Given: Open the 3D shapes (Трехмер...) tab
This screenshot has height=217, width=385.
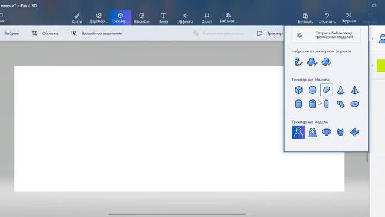Looking at the screenshot, I should (x=120, y=18).
